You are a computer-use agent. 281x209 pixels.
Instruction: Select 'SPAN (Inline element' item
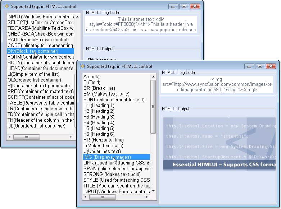117,168
